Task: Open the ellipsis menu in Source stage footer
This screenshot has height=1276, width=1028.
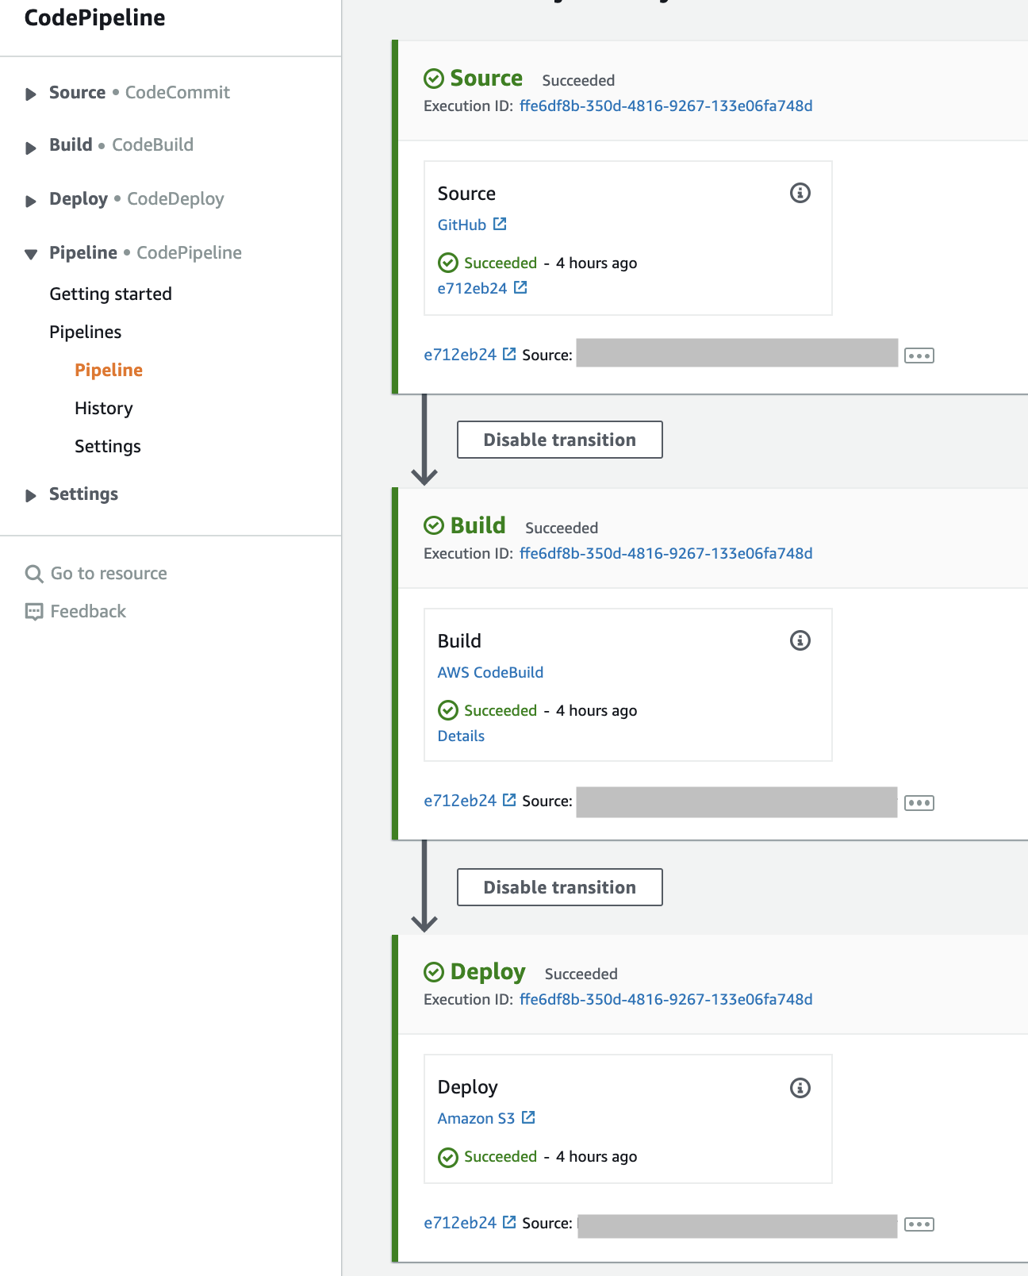Action: [x=919, y=356]
